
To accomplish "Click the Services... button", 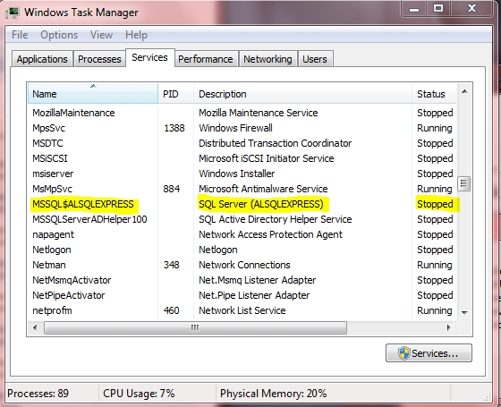I will 429,353.
